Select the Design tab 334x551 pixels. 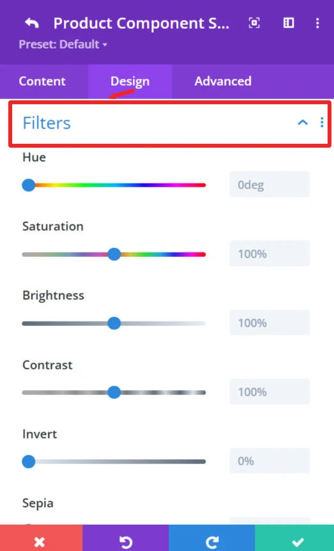130,81
